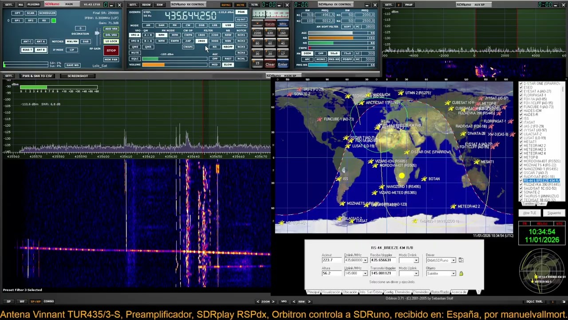Image resolution: width=568 pixels, height=320 pixels.
Task: Toggle the MESAT1 checkbox in satellite list
Action: pos(521,142)
